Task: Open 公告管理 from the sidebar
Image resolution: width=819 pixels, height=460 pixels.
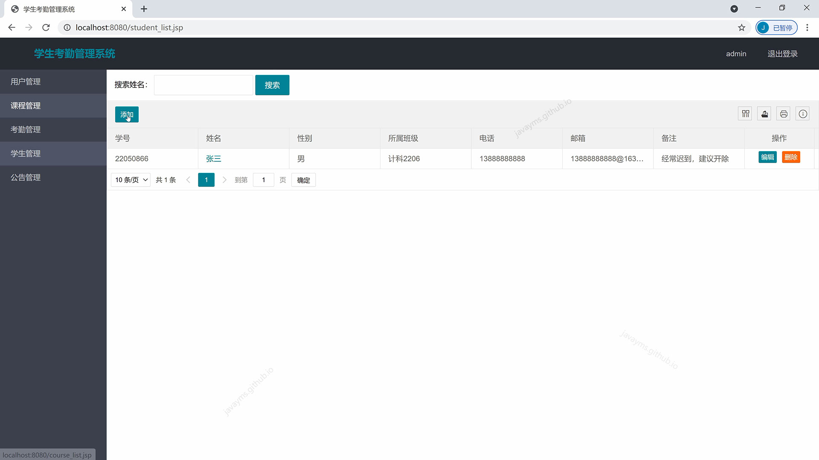Action: (x=26, y=177)
